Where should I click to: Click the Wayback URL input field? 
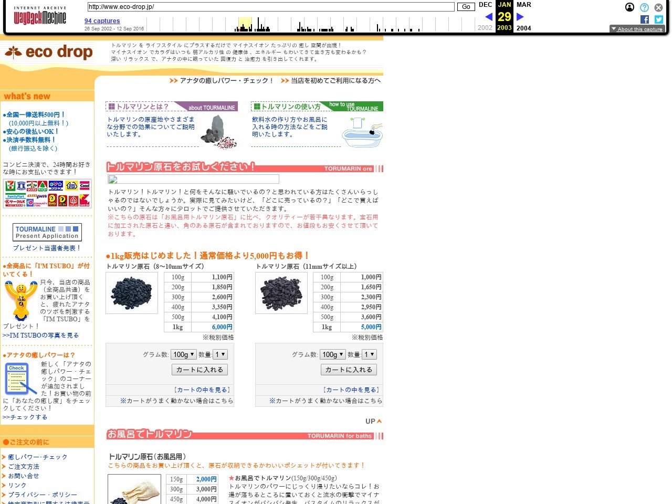pos(270,7)
